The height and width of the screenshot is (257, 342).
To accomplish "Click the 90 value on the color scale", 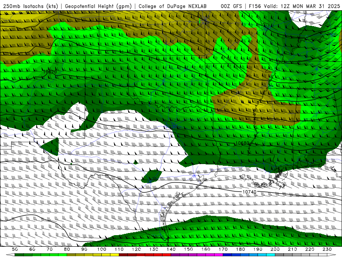I will 84,249.
